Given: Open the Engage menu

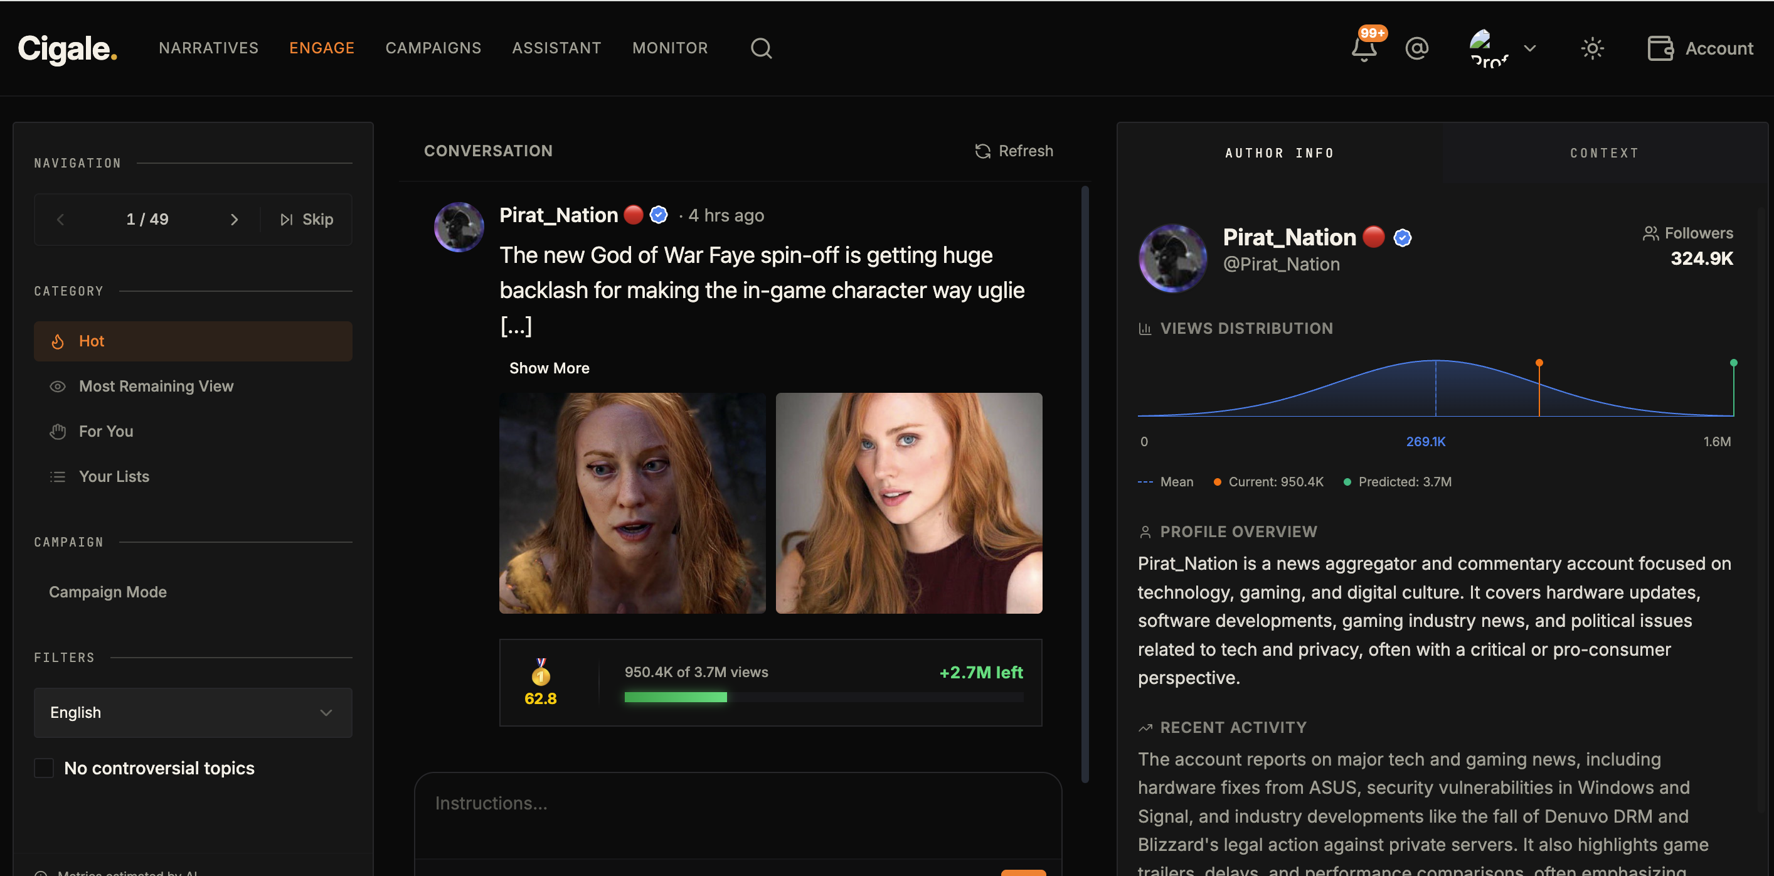Looking at the screenshot, I should [322, 48].
